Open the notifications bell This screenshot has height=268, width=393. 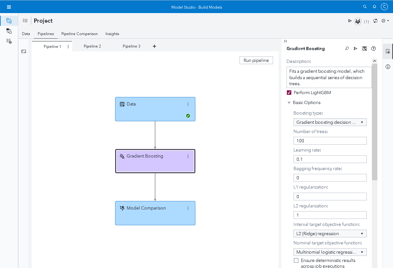click(374, 7)
